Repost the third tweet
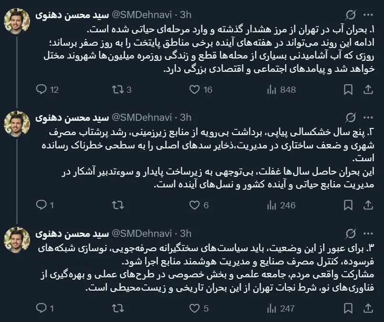Viewport: 384px width, 322px height. point(118,308)
